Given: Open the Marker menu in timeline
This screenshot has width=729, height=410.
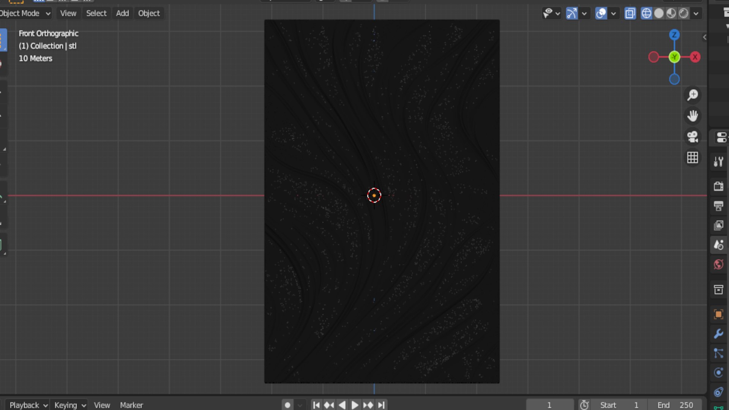Looking at the screenshot, I should (x=131, y=405).
